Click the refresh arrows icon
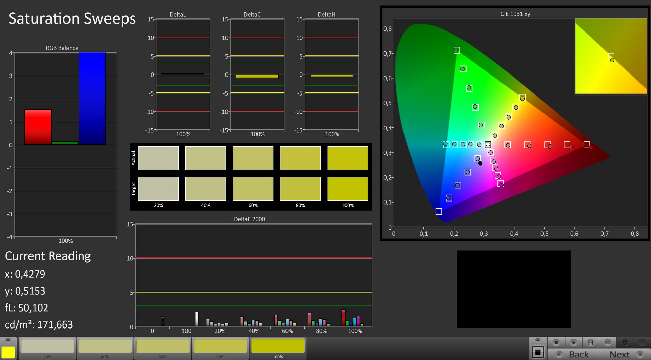Image resolution: width=651 pixels, height=360 pixels. pos(625,342)
